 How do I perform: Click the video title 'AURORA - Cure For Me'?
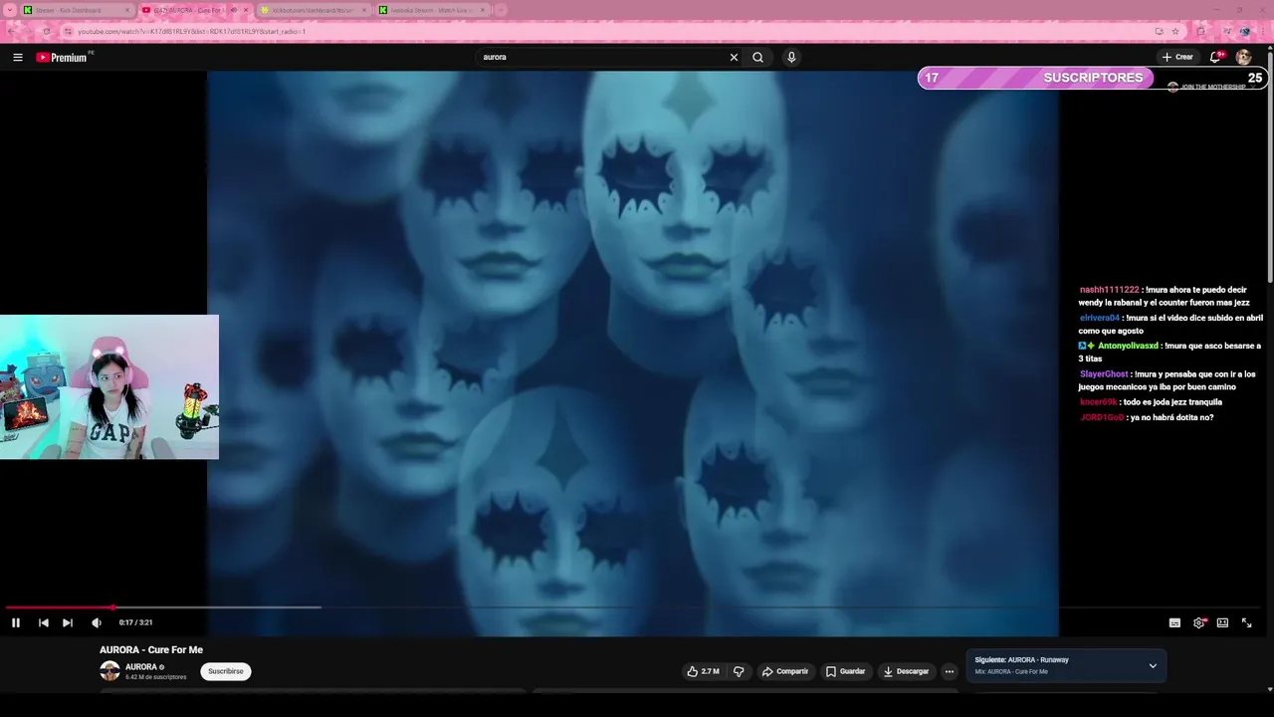coord(151,650)
